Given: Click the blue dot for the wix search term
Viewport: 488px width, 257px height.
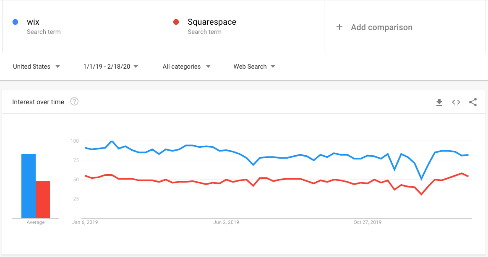Looking at the screenshot, I should click(16, 22).
